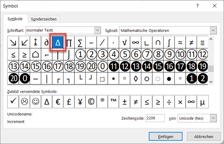The image size is (224, 144).
Task: Switch to the Symbole tab
Action: tap(15, 19)
